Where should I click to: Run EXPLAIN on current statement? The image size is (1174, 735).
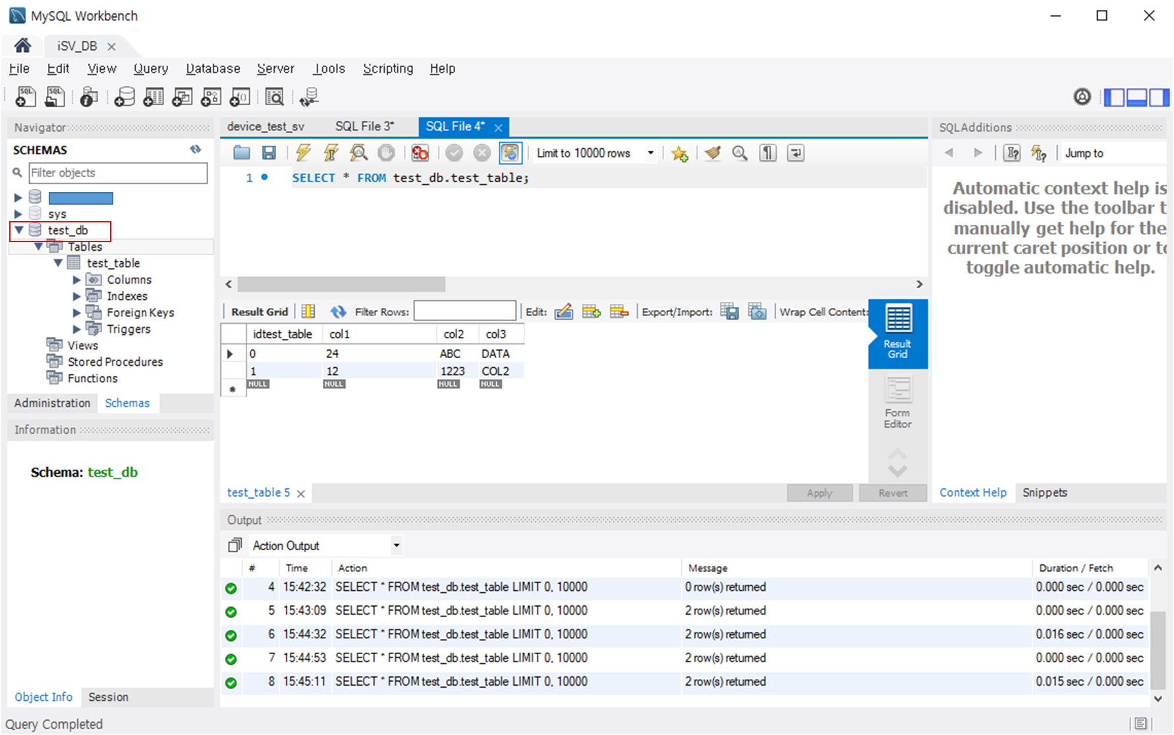click(x=358, y=153)
